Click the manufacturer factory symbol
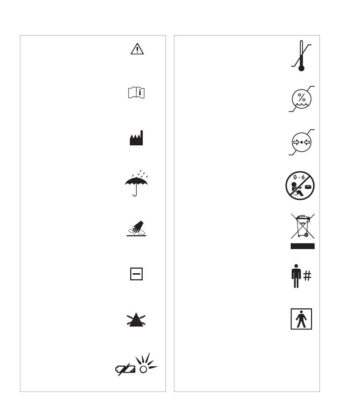338x415 pixels. 136,138
